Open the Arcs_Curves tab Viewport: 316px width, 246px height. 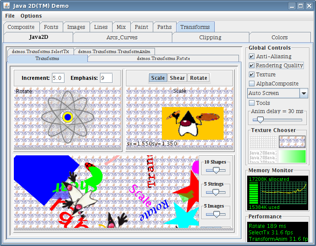[x=122, y=38]
